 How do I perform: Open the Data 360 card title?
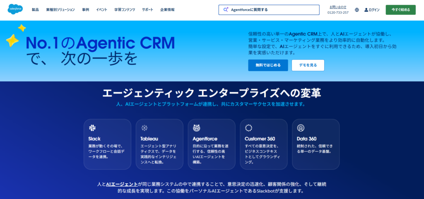[307, 139]
